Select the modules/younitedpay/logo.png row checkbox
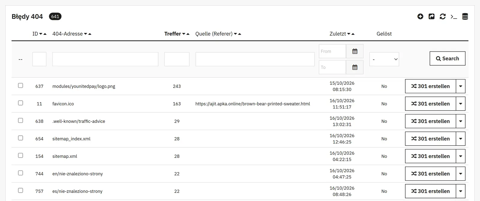This screenshot has width=480, height=201. [20, 85]
